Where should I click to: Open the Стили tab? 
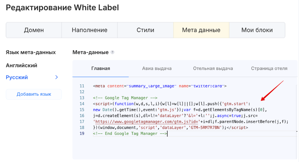coord(145,30)
